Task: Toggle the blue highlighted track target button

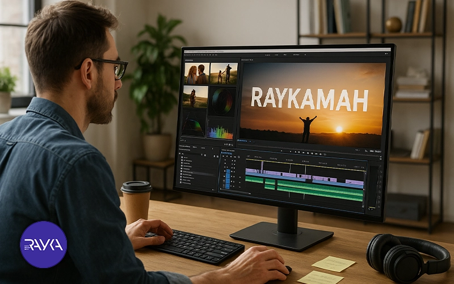Action: (x=228, y=178)
